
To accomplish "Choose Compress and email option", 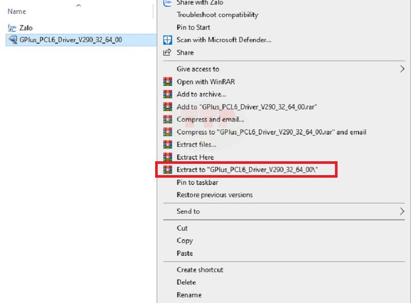I will (210, 119).
